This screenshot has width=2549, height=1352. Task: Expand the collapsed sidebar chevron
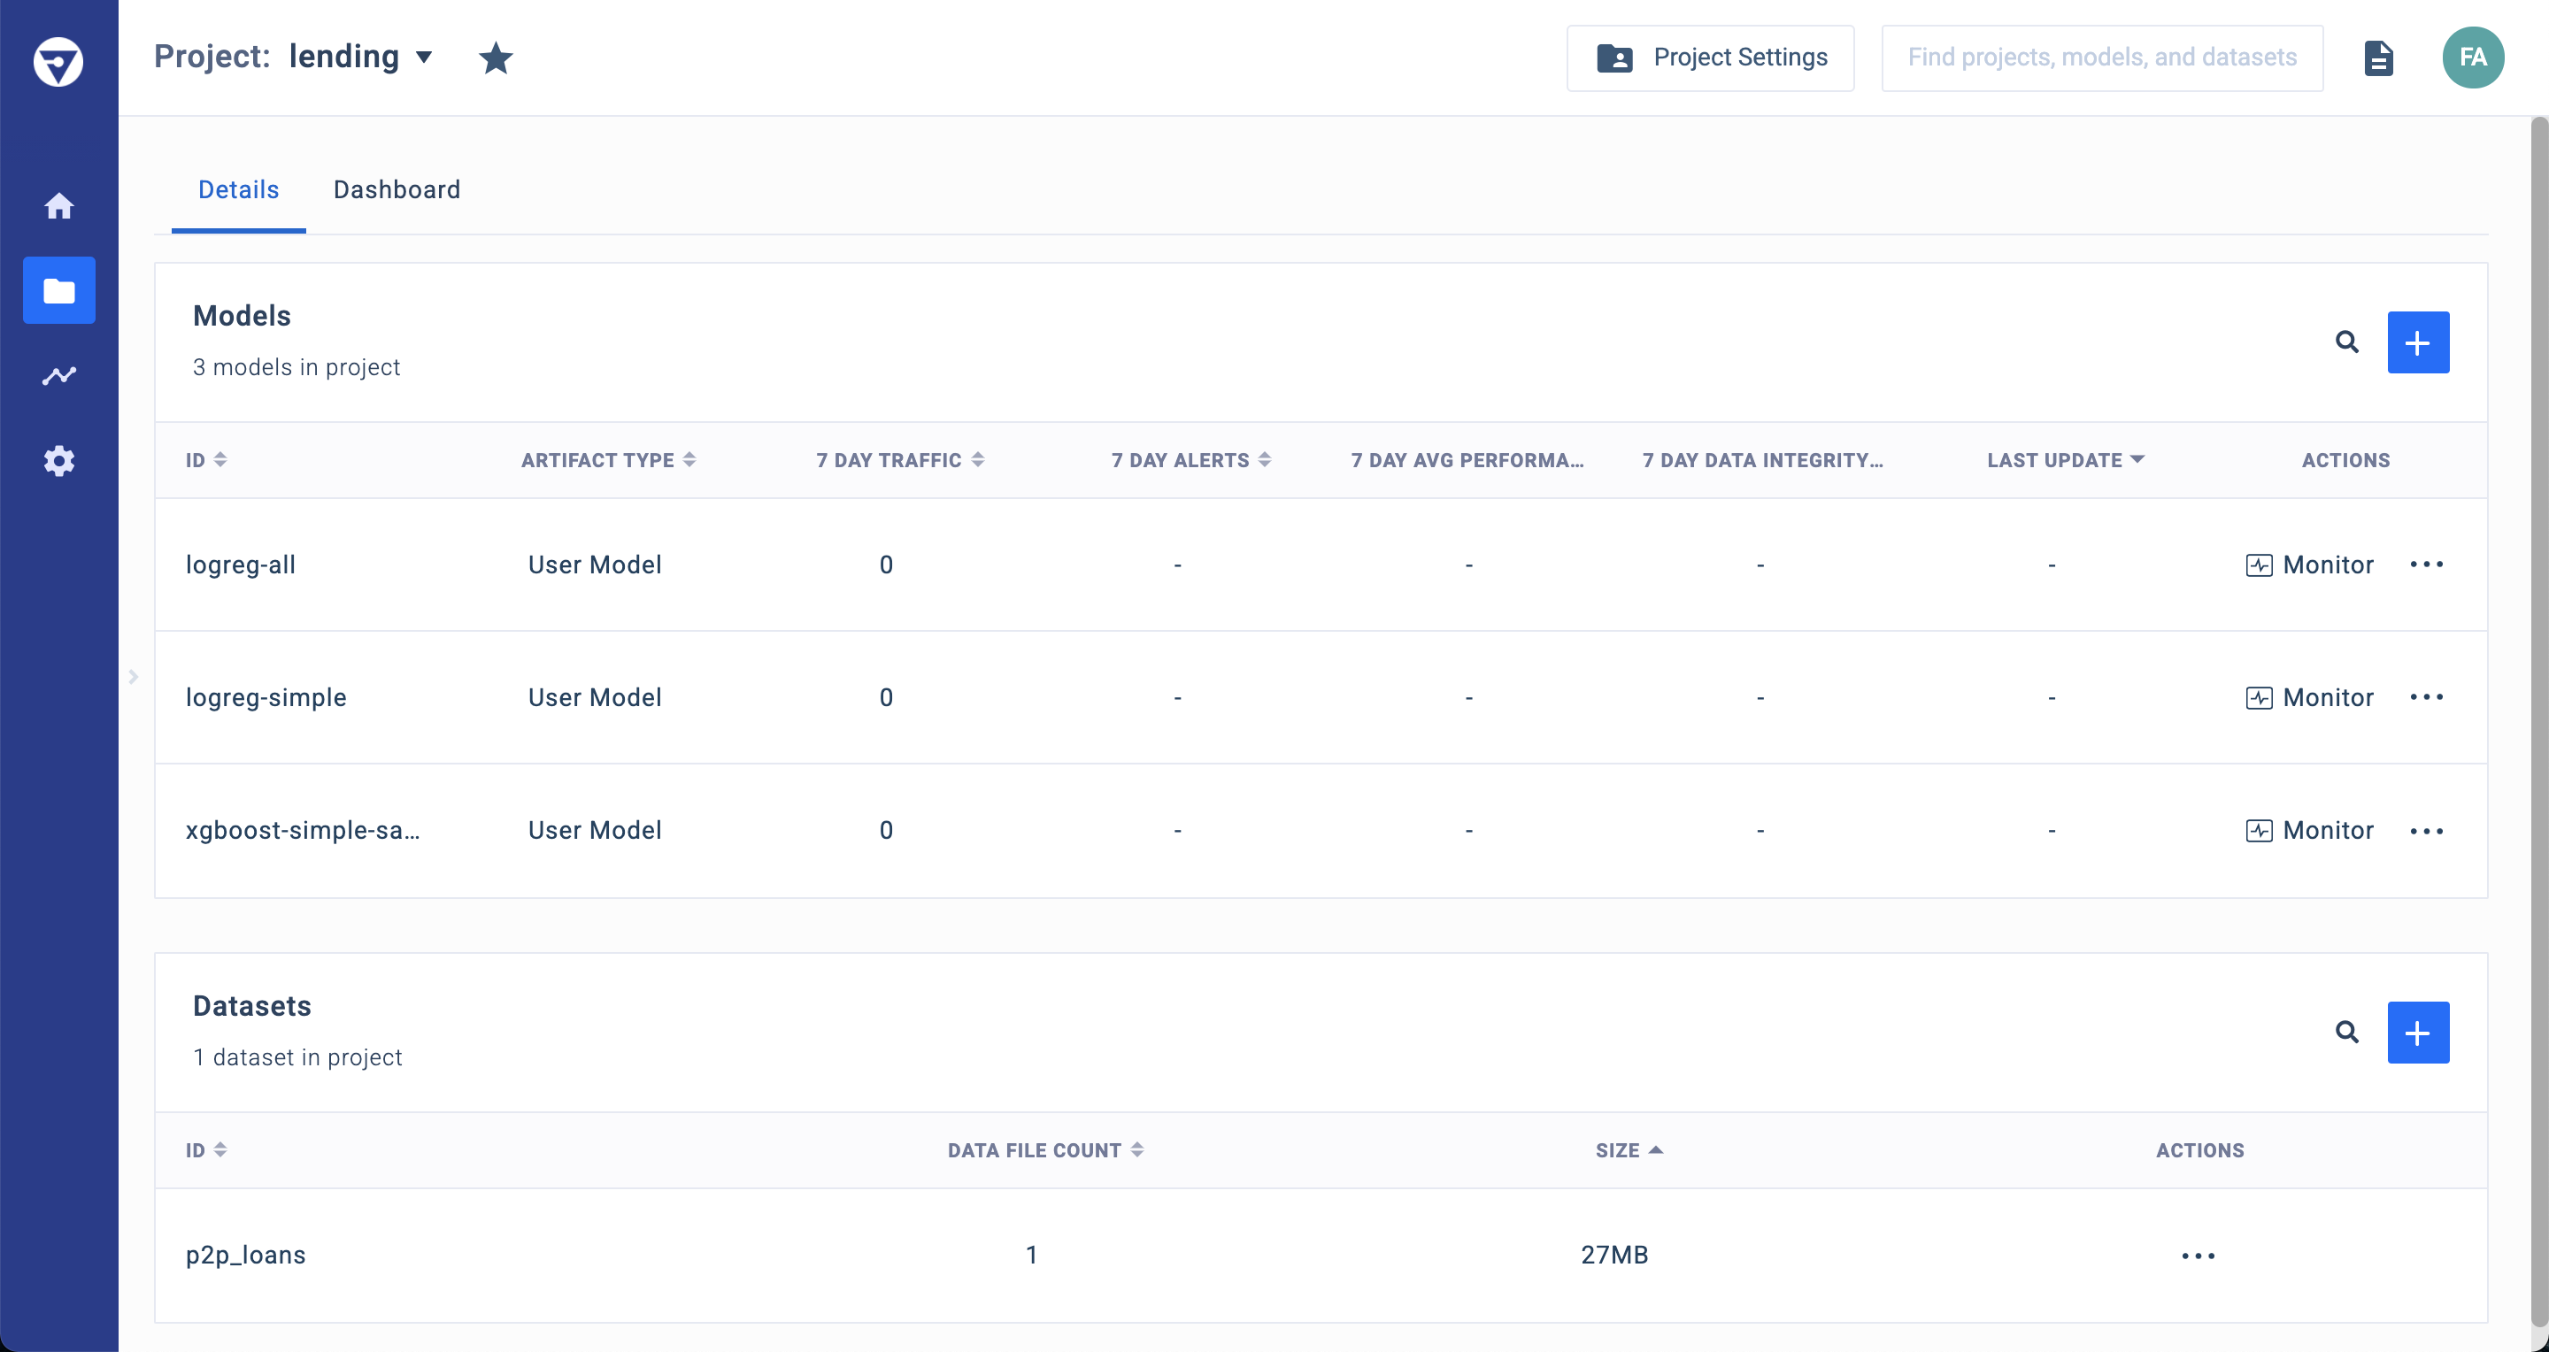(x=134, y=678)
